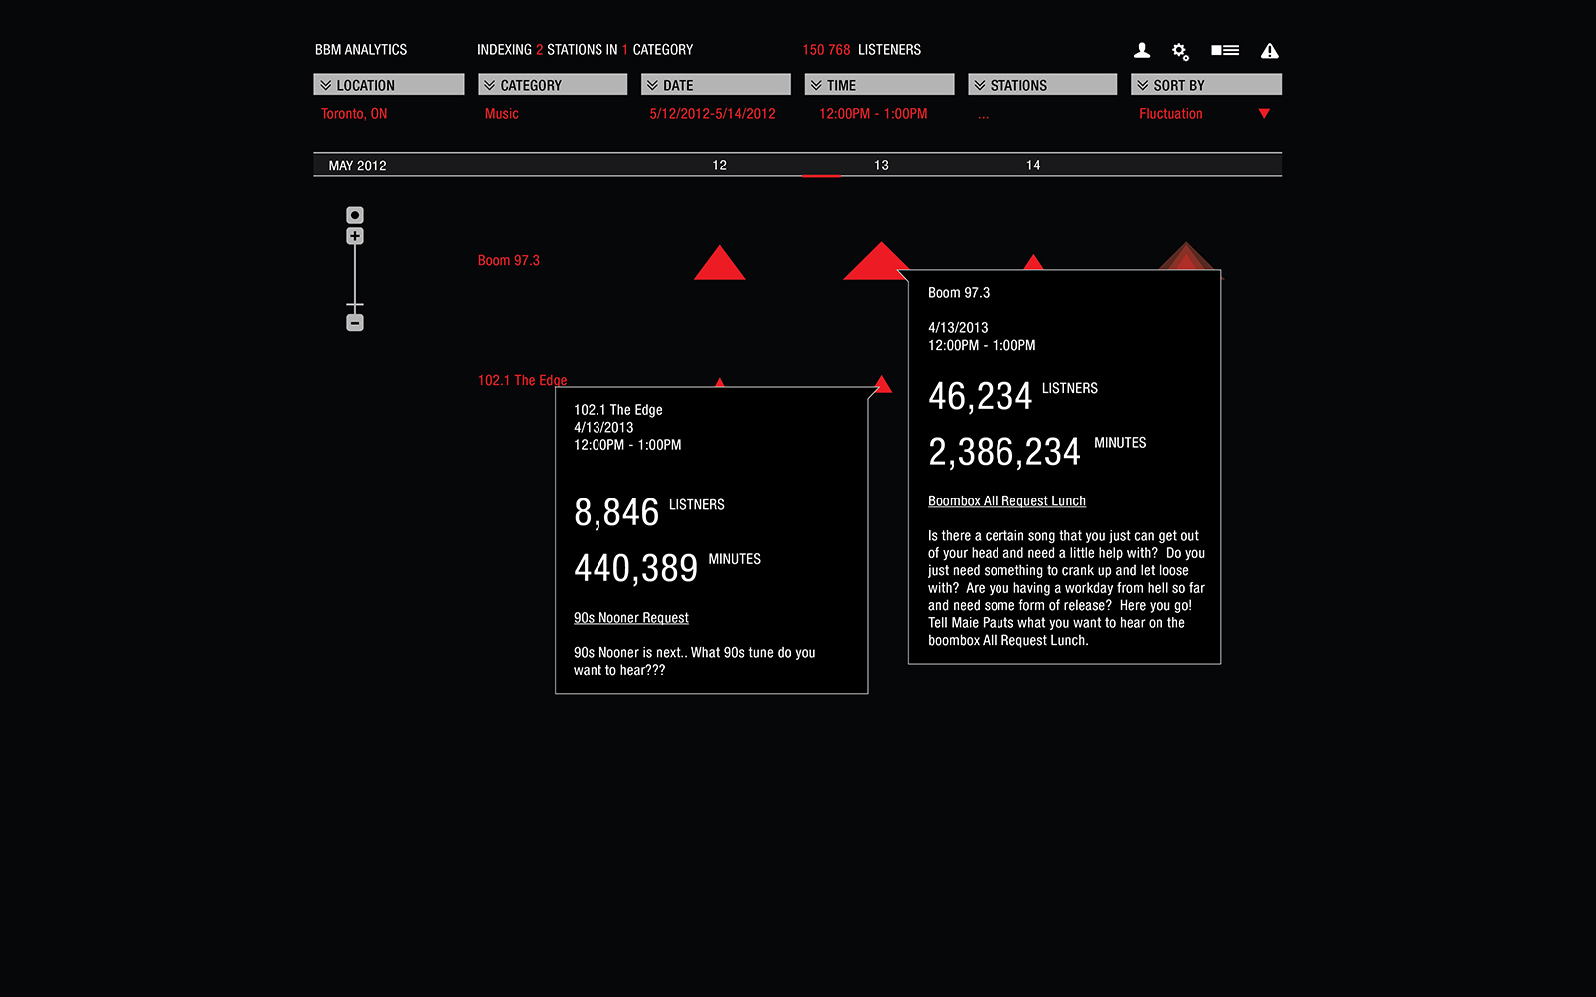Open the 90s Nooner Request link
Screen dimensions: 1596x997
coord(630,618)
